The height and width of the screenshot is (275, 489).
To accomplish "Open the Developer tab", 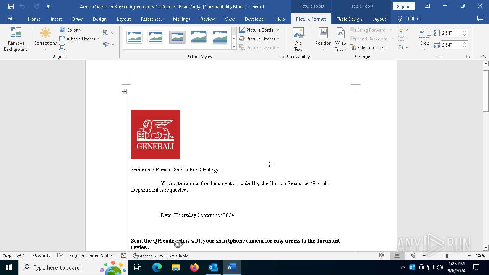I will (x=255, y=19).
